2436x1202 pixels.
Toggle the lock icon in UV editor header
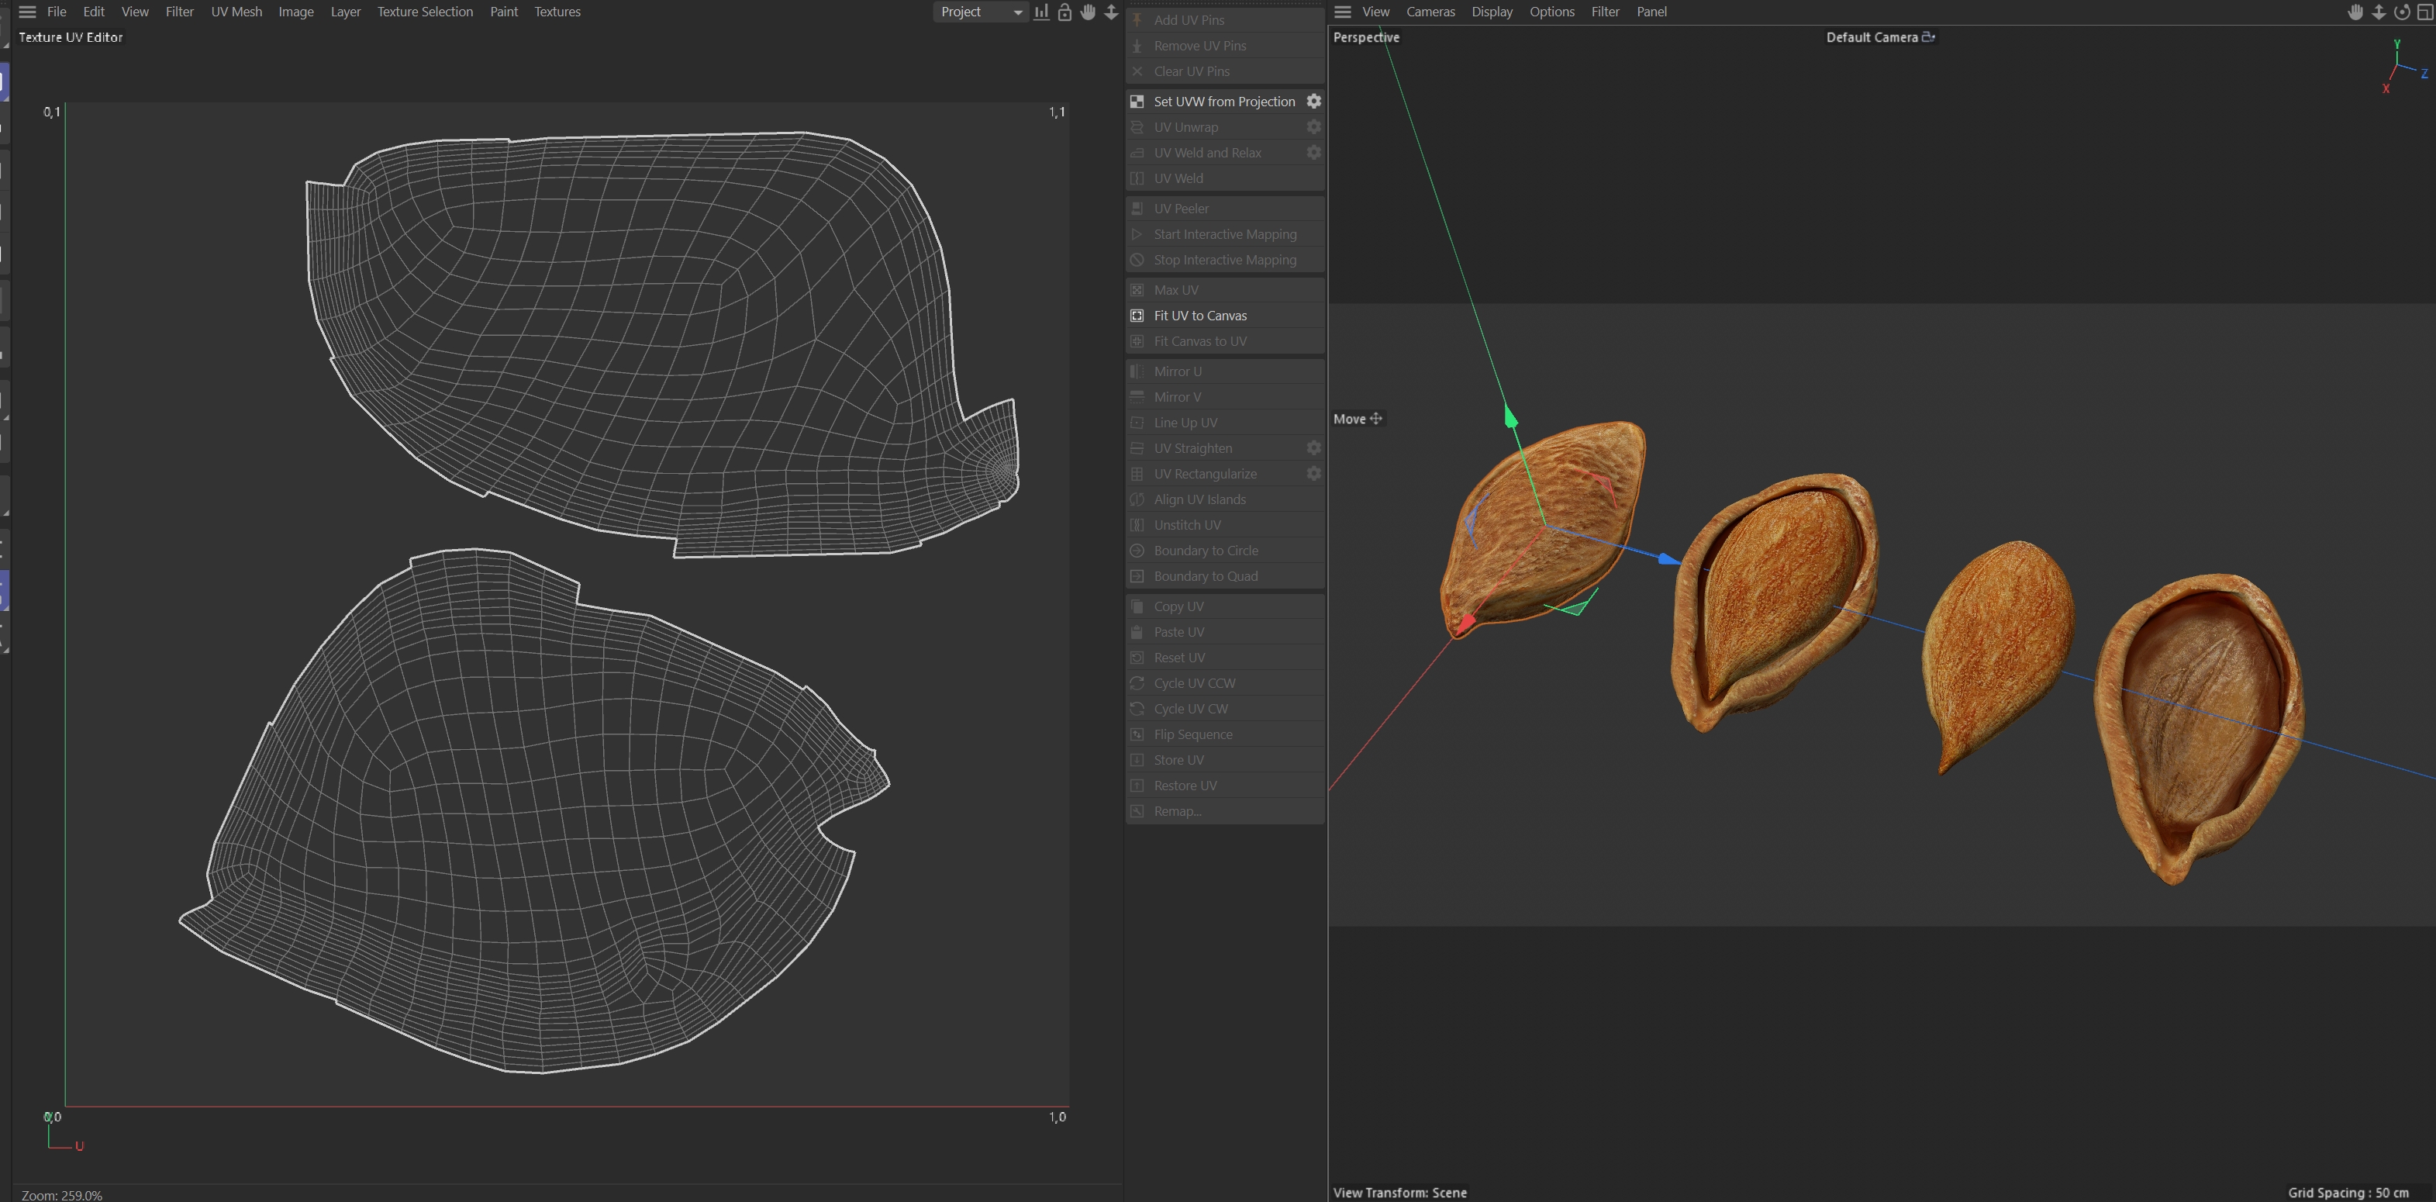point(1064,12)
